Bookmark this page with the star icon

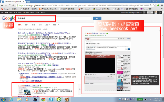(154, 5)
